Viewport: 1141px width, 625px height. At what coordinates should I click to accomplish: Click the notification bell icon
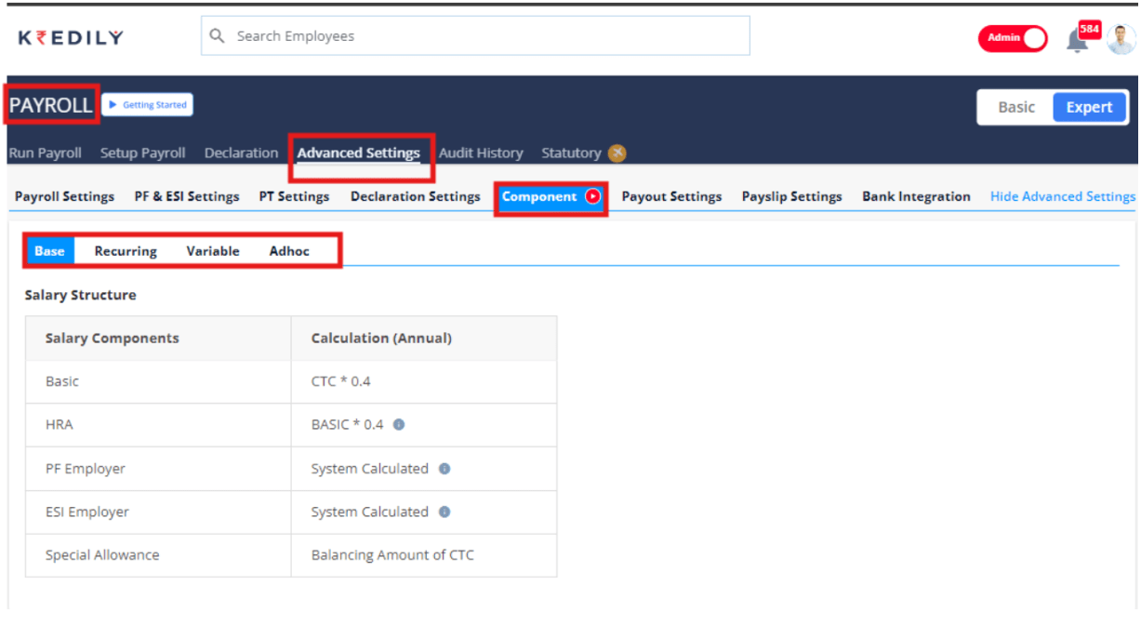(1076, 37)
